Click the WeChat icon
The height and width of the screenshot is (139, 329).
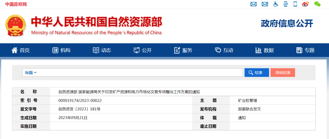coord(317,4)
